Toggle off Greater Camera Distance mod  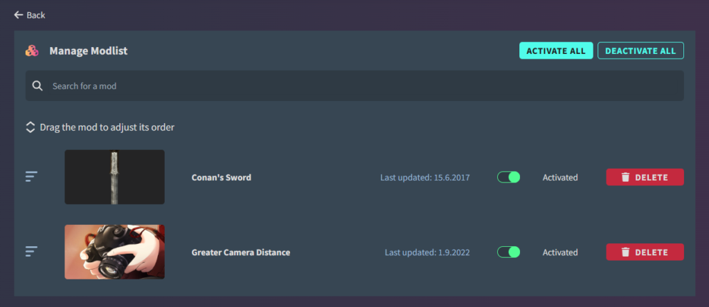(x=508, y=252)
